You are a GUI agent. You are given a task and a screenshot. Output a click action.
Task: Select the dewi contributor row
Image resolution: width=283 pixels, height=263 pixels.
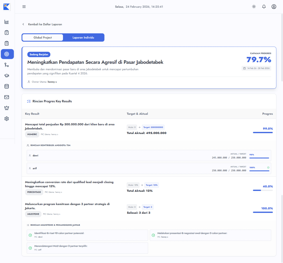149,156
